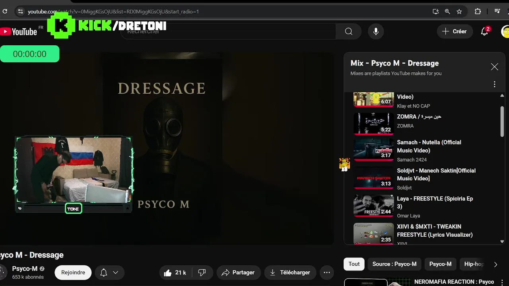Click the Partager share button
The height and width of the screenshot is (286, 509).
pos(238,272)
